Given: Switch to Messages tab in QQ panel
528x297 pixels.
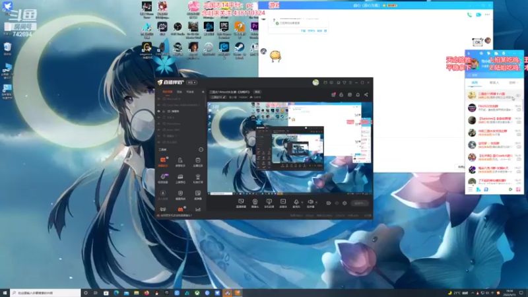Looking at the screenshot, I should coord(475,82).
